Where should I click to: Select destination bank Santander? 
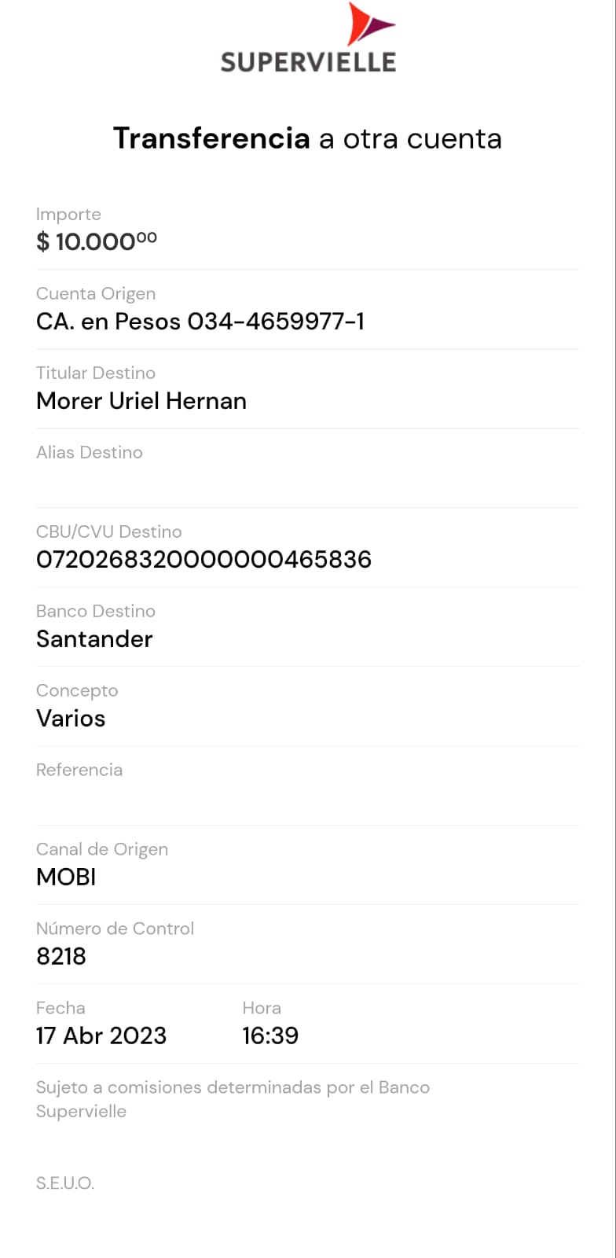coord(94,639)
